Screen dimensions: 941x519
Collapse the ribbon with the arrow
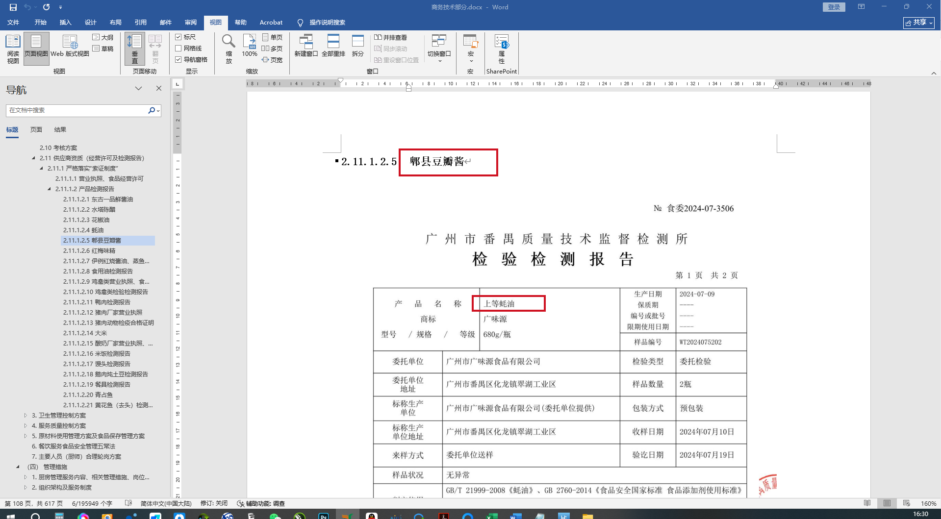coord(934,73)
